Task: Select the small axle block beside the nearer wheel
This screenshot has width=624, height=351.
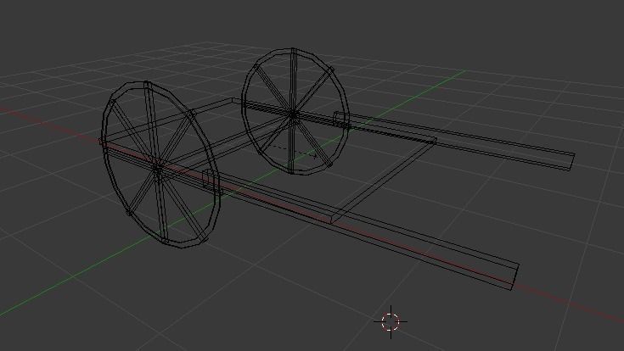Action: click(x=210, y=179)
